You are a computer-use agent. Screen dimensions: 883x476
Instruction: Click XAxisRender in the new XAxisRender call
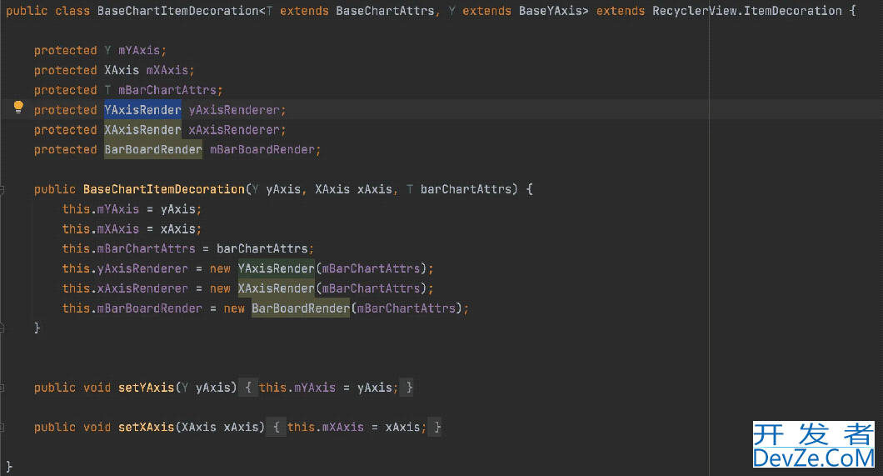[276, 288]
